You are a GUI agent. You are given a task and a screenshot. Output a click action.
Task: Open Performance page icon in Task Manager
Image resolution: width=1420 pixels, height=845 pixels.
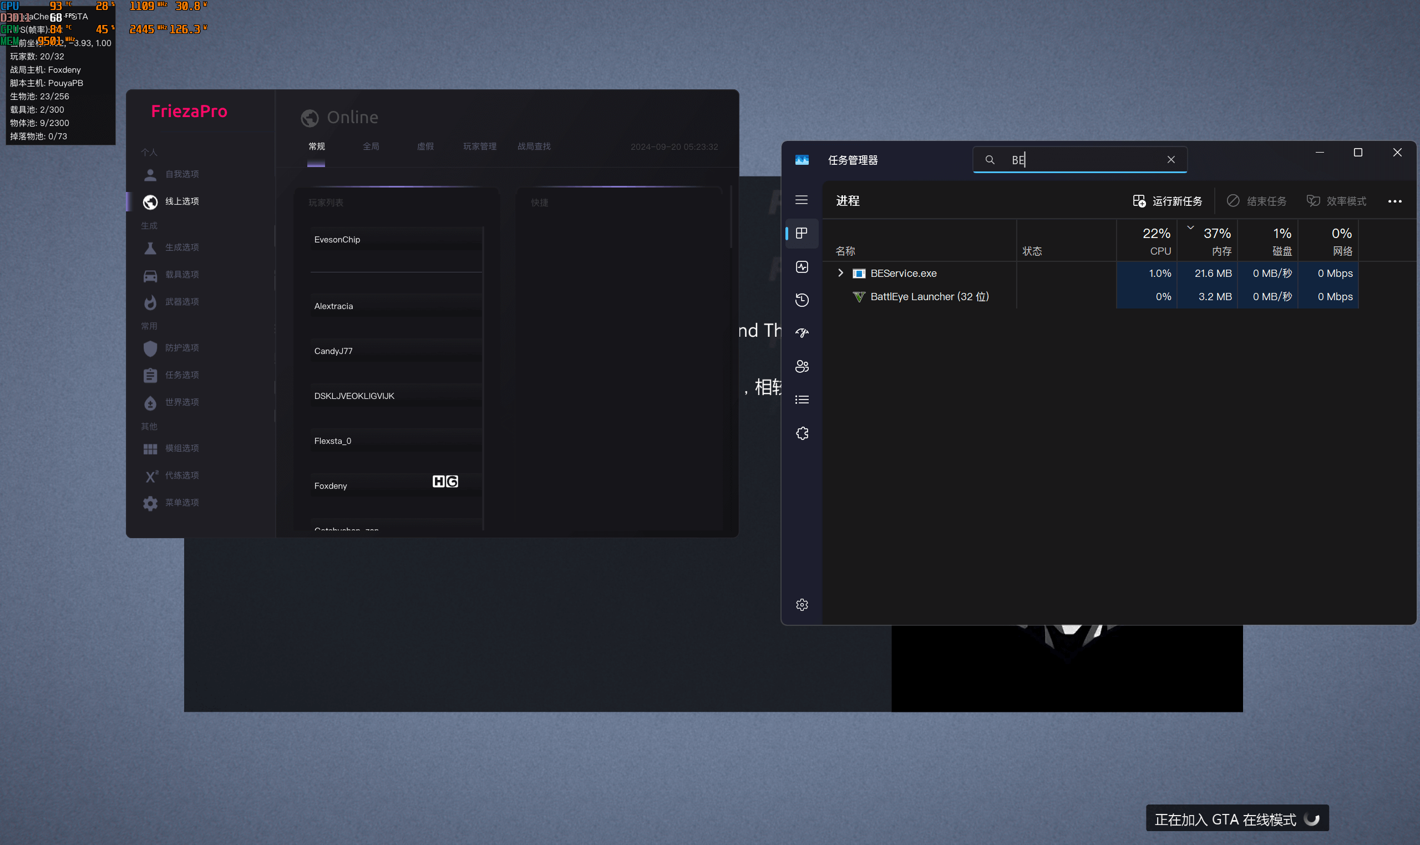(802, 267)
